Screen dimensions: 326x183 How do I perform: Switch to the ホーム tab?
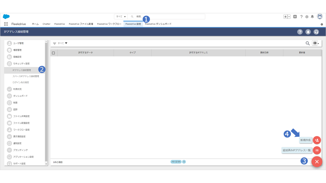click(x=35, y=24)
